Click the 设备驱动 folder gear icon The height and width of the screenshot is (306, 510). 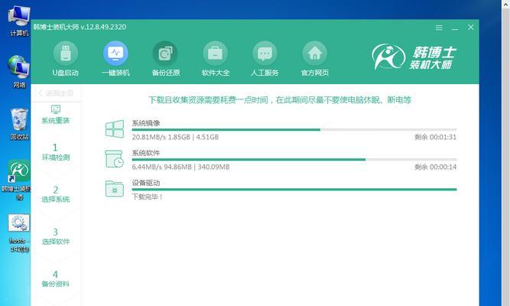pos(115,189)
